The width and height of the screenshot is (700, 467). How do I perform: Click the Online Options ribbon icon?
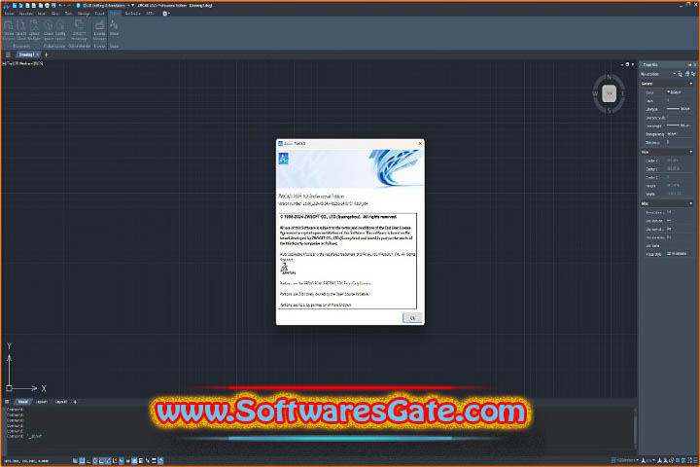click(x=9, y=30)
